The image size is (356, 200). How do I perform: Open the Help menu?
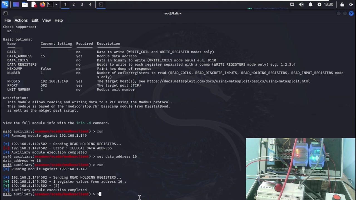pyautogui.click(x=58, y=20)
